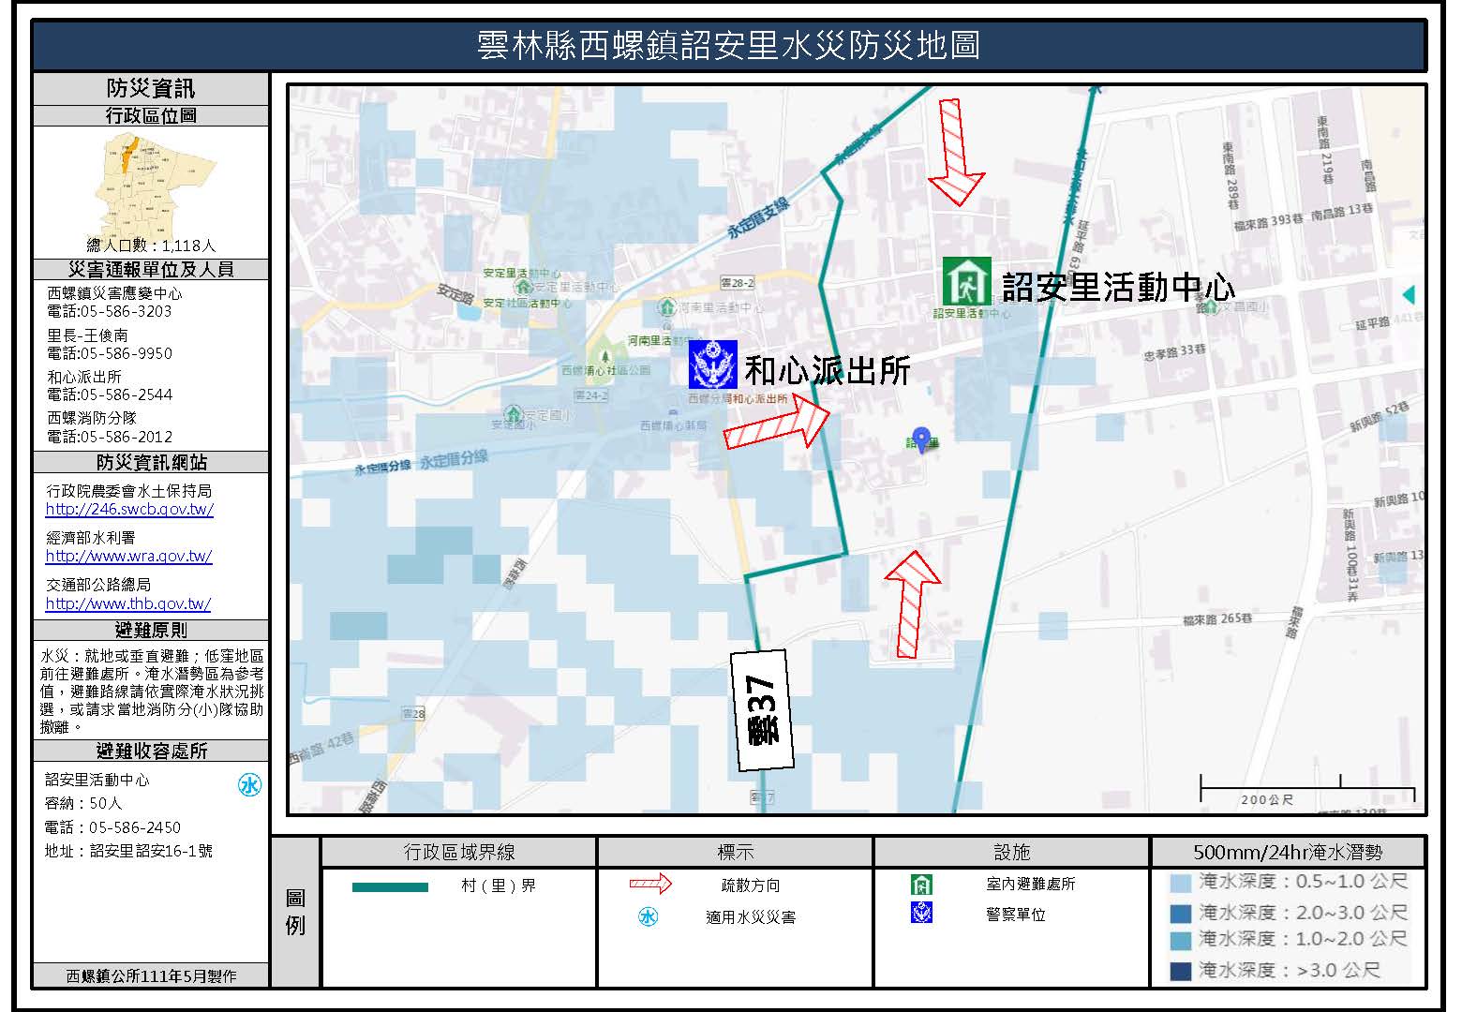Image resolution: width=1462 pixels, height=1012 pixels.
Task: Click the 設施 legend header
Action: (x=1012, y=852)
